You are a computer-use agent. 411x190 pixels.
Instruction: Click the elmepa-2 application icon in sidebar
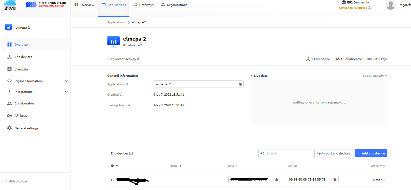pos(9,27)
